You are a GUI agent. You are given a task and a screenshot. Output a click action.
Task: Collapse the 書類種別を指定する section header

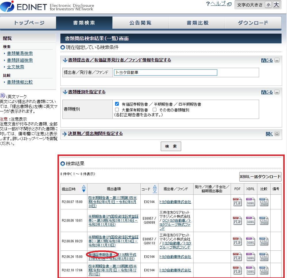[87, 92]
